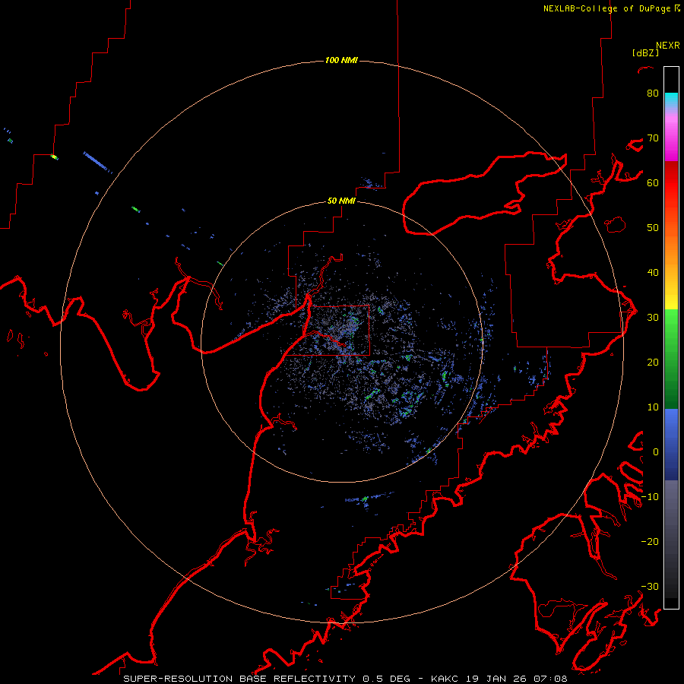Click the 20 dBZ scale value
The image size is (684, 684).
[653, 363]
